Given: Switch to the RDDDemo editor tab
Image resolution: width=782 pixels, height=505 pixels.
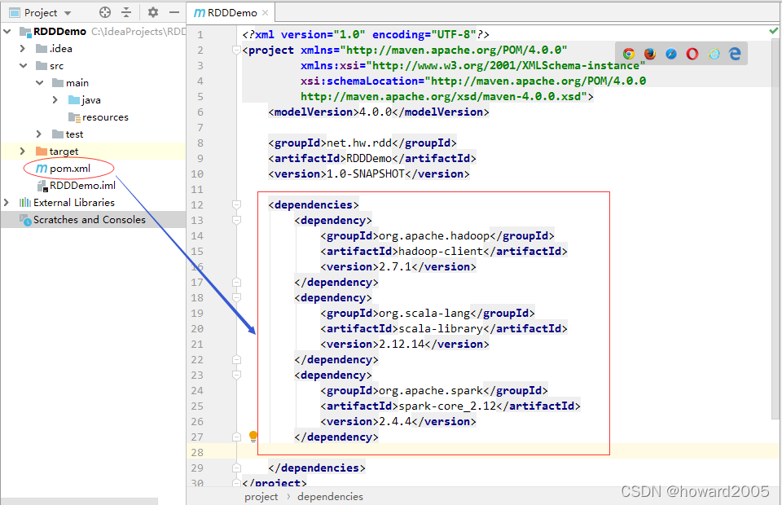Looking at the screenshot, I should tap(231, 13).
